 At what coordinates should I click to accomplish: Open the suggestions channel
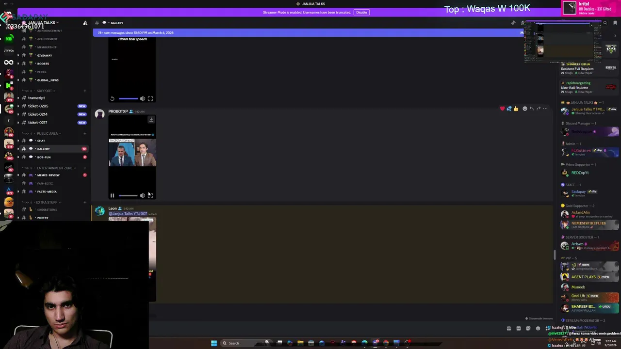[x=53, y=209]
